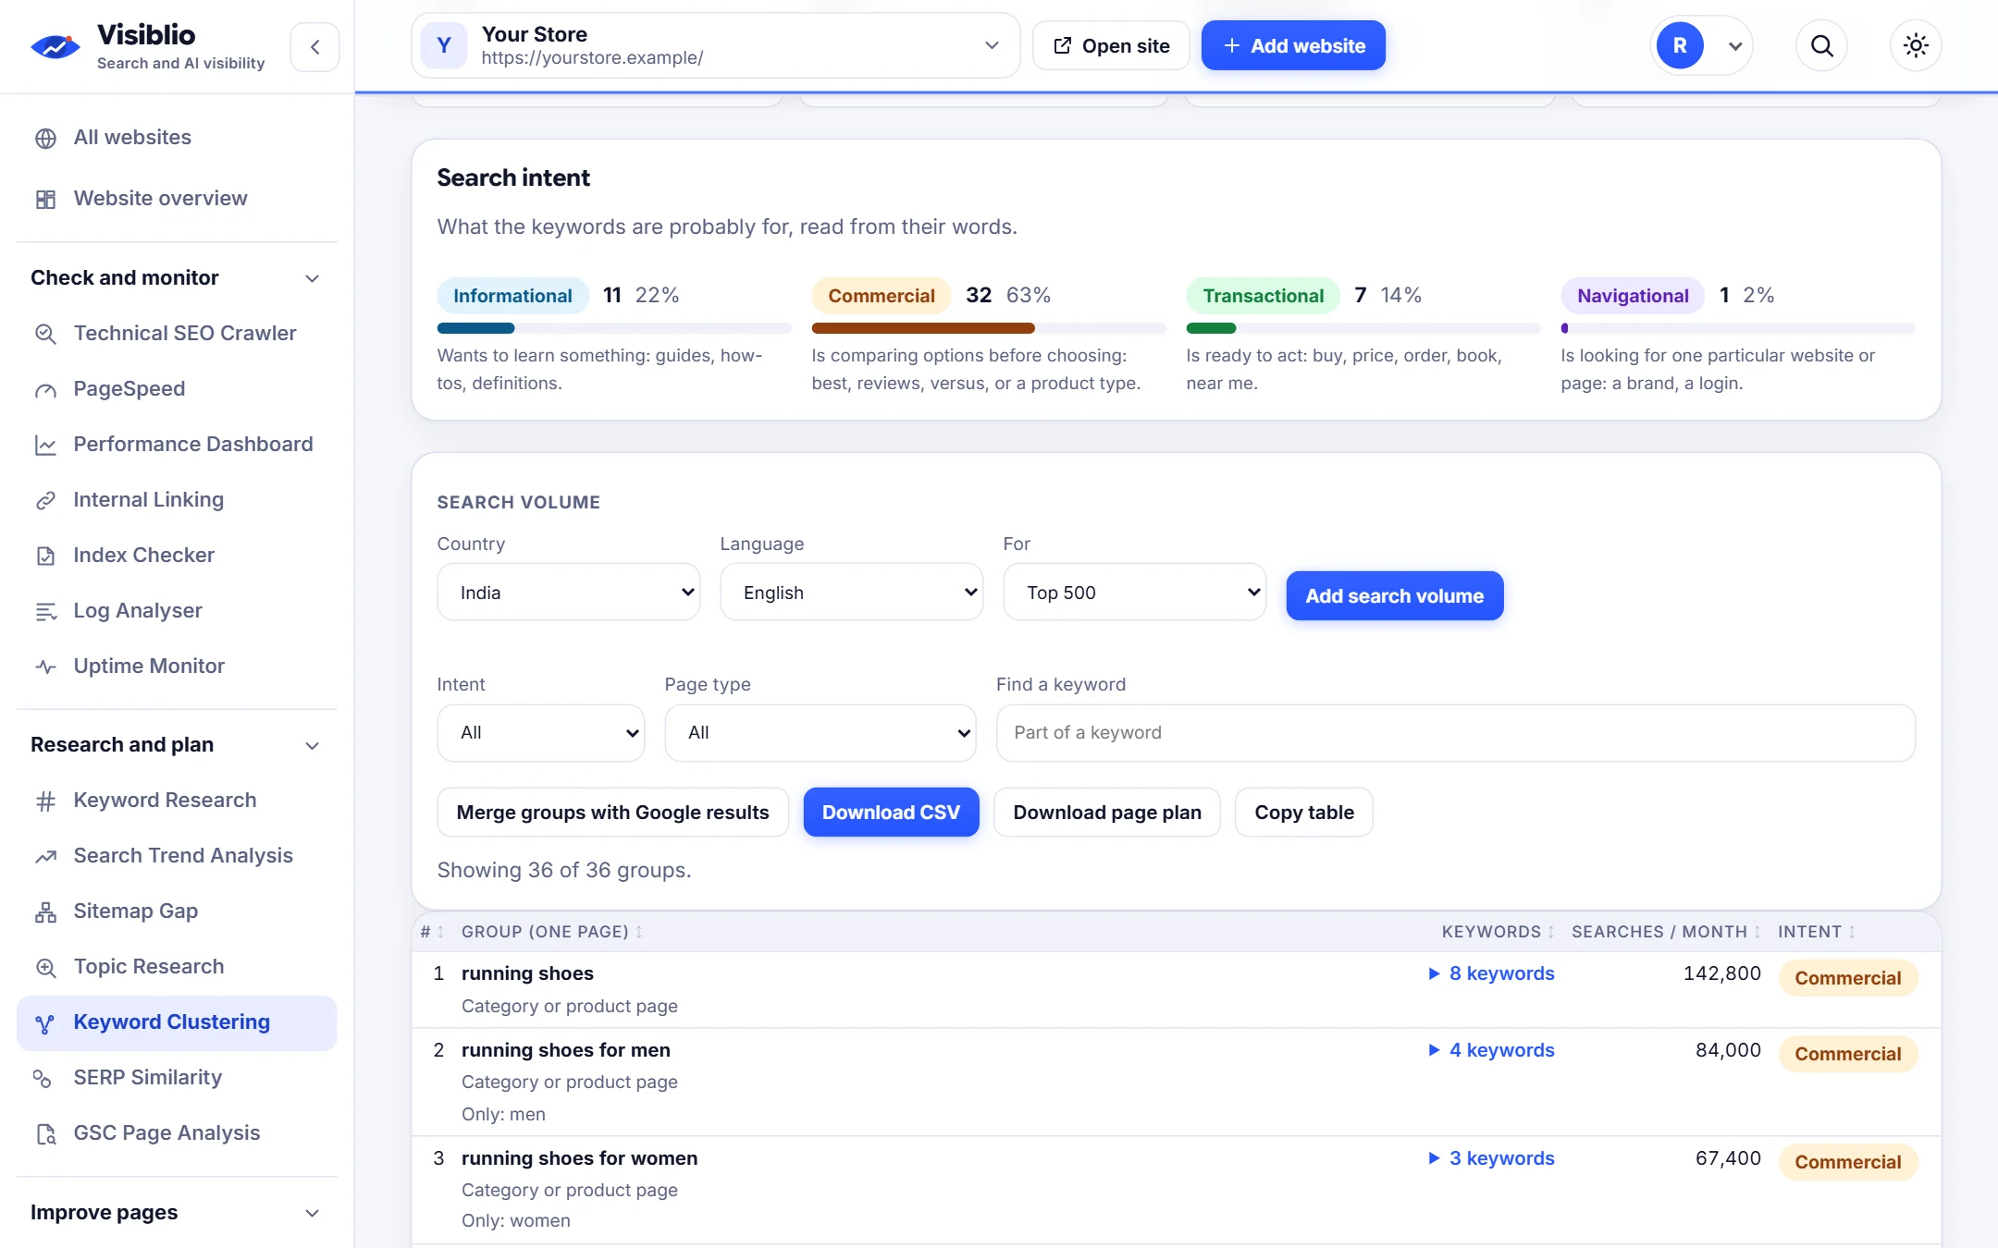Open the Intent filter dropdown
The width and height of the screenshot is (1998, 1248).
tap(540, 733)
